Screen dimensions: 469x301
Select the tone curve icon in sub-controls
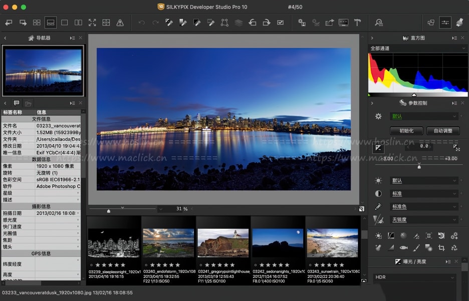pos(391,235)
